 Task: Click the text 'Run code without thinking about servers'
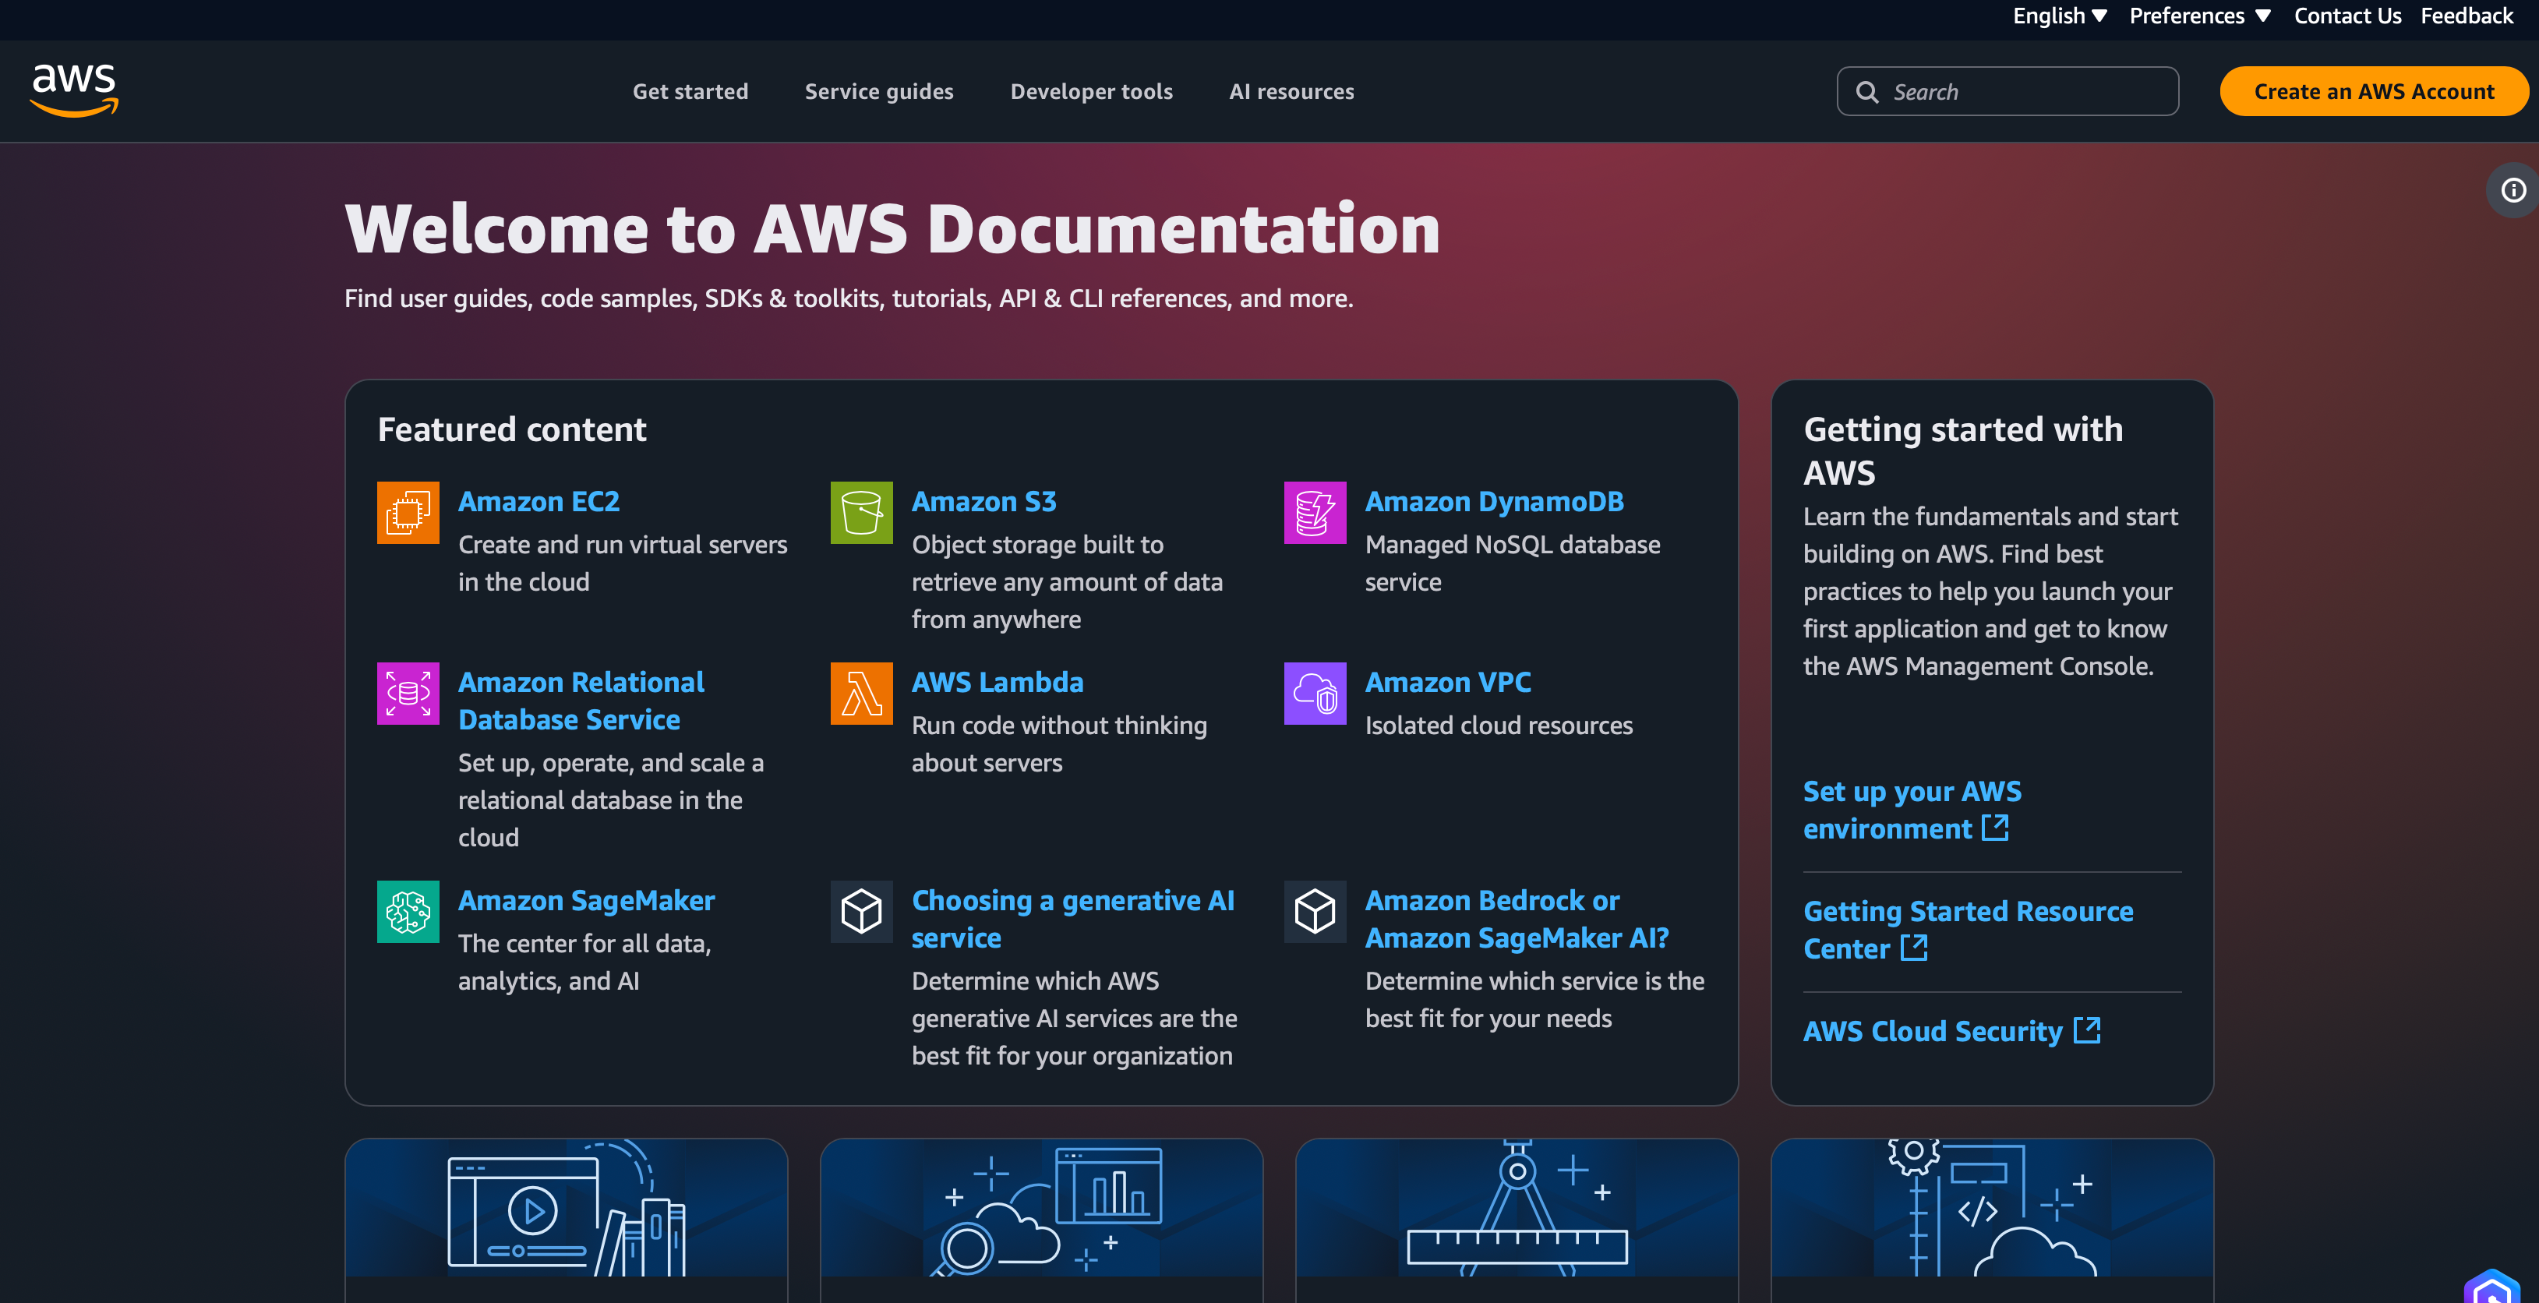pyautogui.click(x=1060, y=744)
